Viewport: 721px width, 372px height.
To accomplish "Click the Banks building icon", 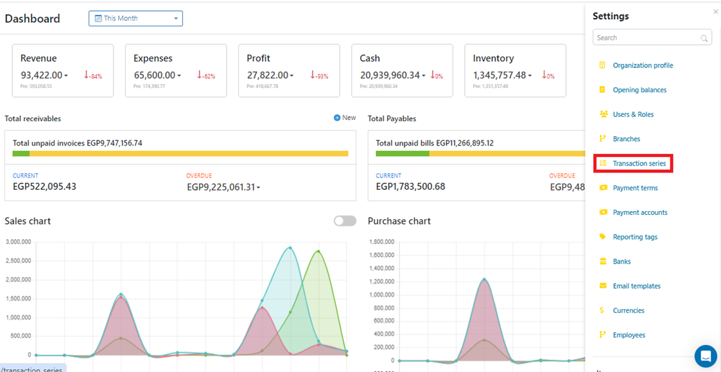I will coord(602,261).
